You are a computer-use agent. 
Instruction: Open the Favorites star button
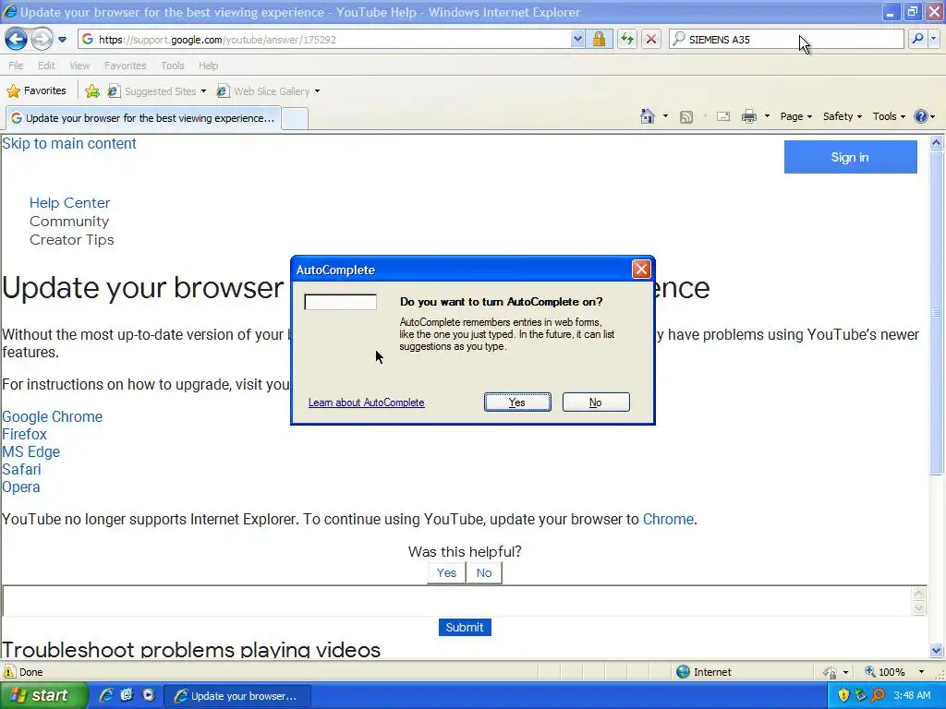click(36, 91)
